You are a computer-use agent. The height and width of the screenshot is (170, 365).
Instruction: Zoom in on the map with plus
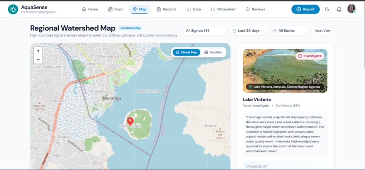38,51
